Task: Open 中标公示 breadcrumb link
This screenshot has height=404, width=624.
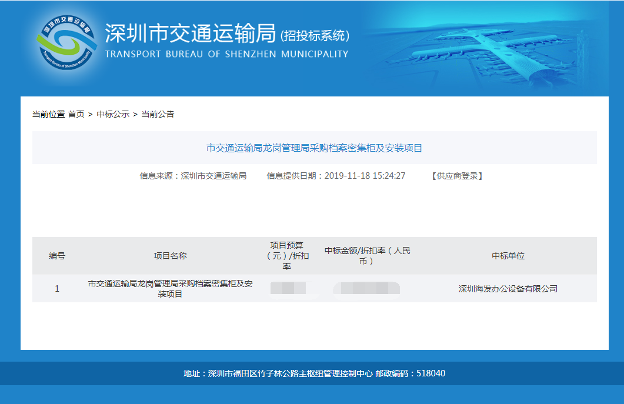Action: (x=113, y=114)
